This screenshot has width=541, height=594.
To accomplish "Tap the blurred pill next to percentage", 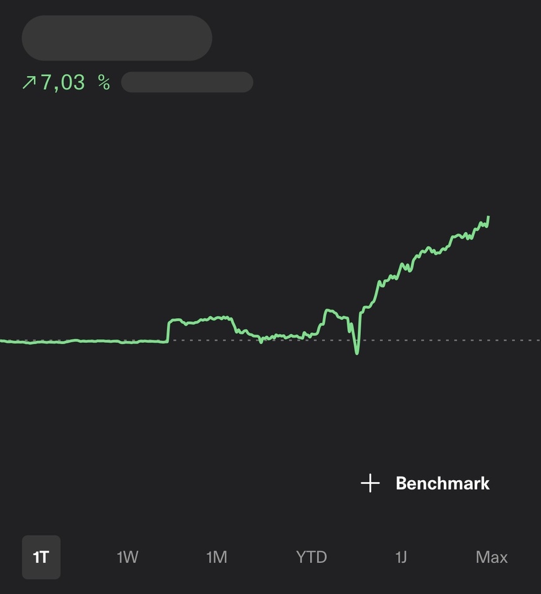I will click(187, 82).
